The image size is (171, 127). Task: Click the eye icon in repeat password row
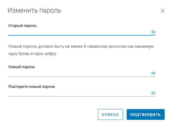coord(153,93)
